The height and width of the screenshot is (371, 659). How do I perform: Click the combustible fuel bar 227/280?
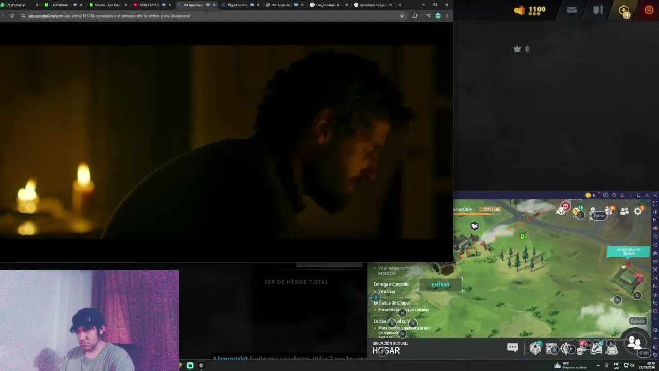point(477,209)
